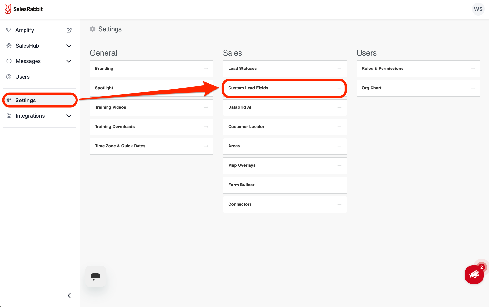Viewport: 489px width, 307px height.
Task: Click the arrow on Lead Statuses row
Action: pyautogui.click(x=340, y=69)
